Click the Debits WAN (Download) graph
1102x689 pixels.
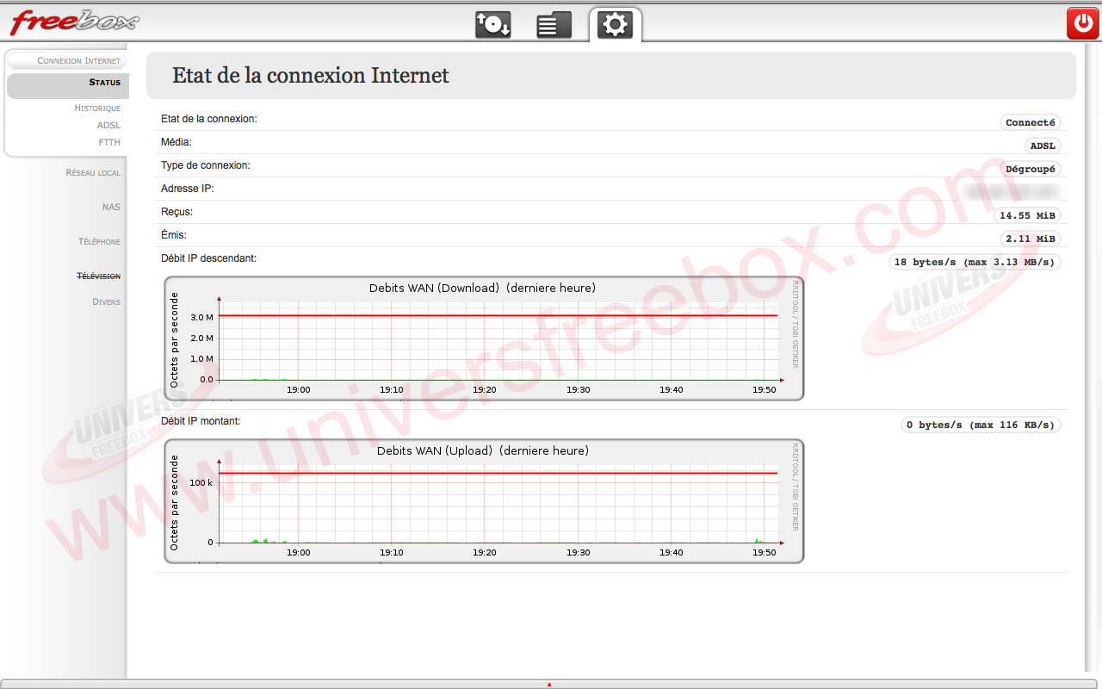[484, 338]
